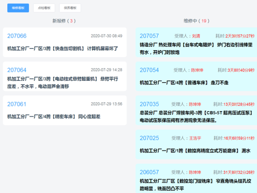Click the 维修中 (19) column header
The height and width of the screenshot is (193, 257).
(197, 21)
